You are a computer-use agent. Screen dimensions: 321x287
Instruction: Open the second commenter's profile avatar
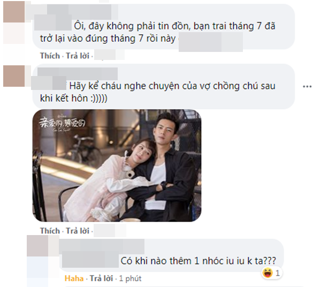click(14, 76)
